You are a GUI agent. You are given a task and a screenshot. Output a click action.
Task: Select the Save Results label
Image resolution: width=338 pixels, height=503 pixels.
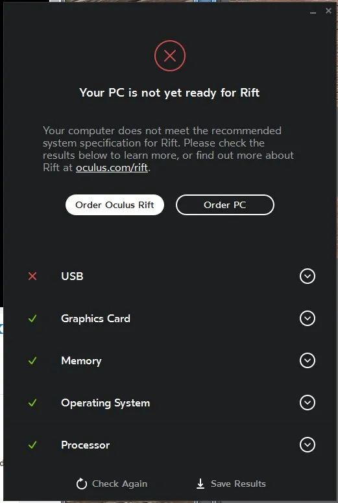tap(238, 484)
